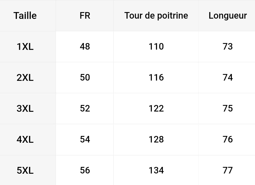The height and width of the screenshot is (185, 255).
Task: Click FR size 50 cell
Action: (85, 77)
